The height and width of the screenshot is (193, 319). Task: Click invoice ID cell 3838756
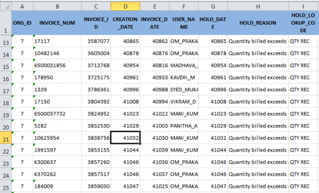(96, 138)
